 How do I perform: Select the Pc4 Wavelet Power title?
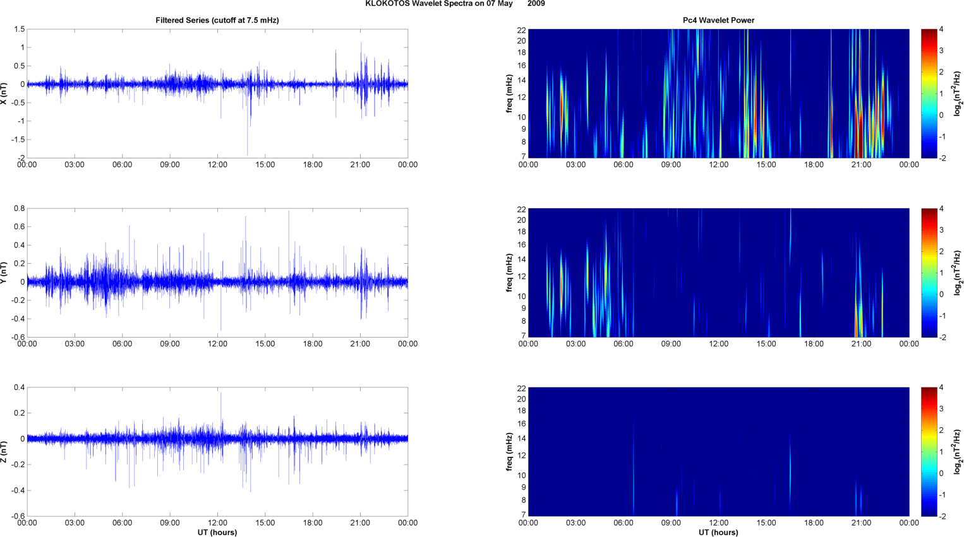coord(718,20)
